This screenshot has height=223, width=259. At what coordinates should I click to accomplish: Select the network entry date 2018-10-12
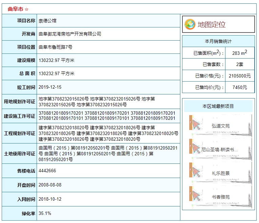(x=50, y=199)
